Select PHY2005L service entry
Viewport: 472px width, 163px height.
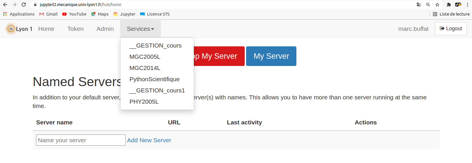tap(144, 102)
